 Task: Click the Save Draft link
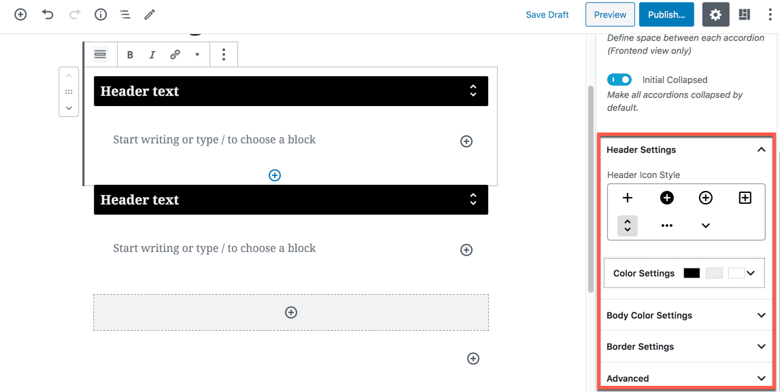tap(547, 15)
